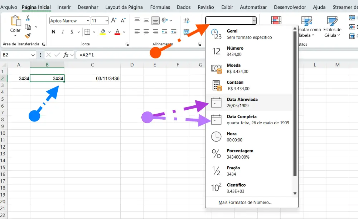Open the Conditional Formatting icon

click(x=276, y=20)
